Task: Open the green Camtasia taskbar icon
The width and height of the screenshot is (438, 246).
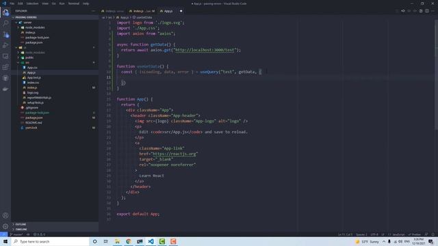Action: pos(162,241)
